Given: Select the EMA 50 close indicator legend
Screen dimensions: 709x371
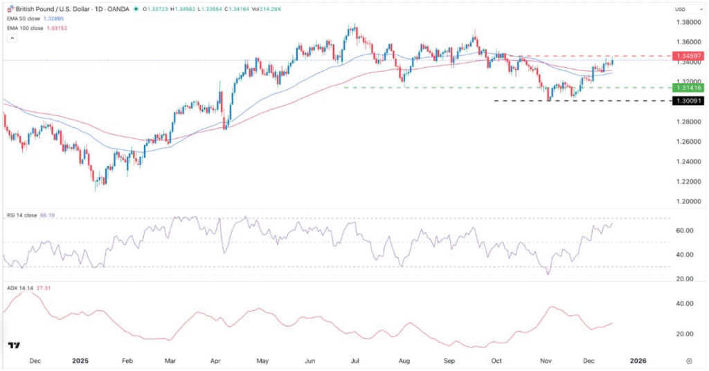Looking at the screenshot, I should click(25, 19).
